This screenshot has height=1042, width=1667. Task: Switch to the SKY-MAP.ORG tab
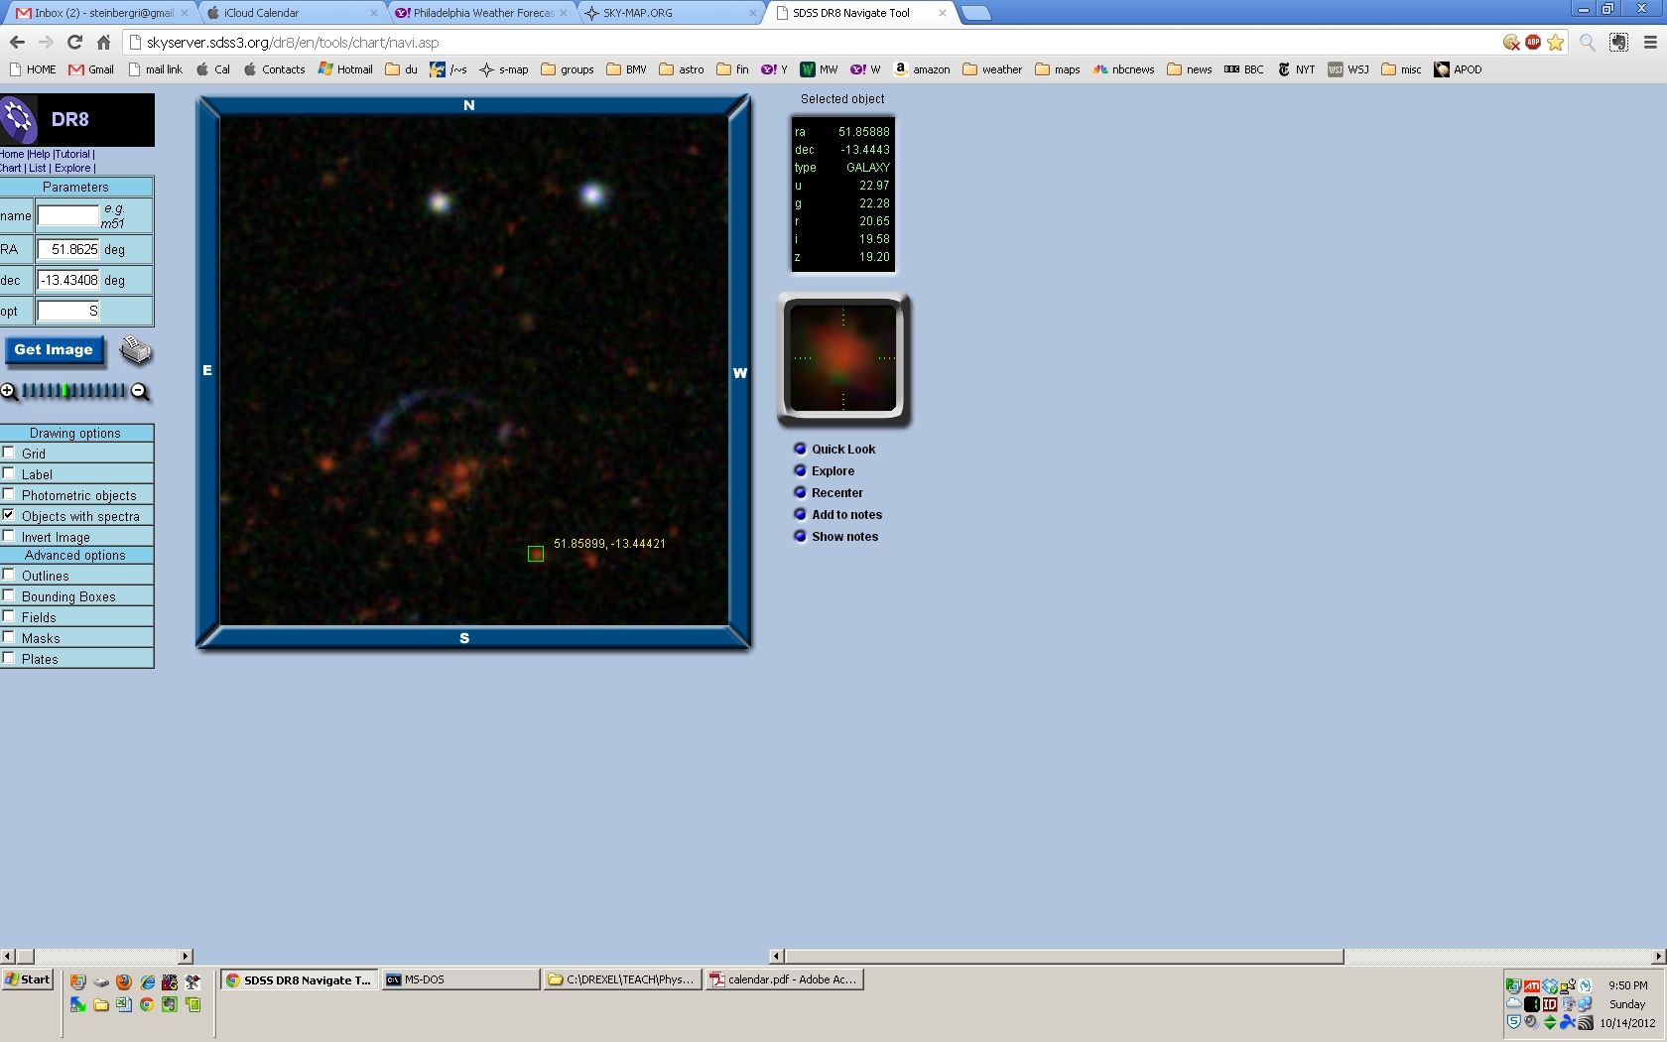(x=671, y=13)
